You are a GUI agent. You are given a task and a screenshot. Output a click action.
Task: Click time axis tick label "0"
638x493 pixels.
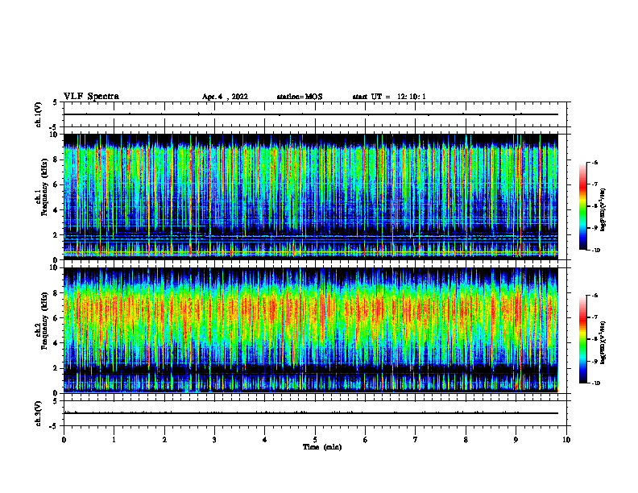64,440
